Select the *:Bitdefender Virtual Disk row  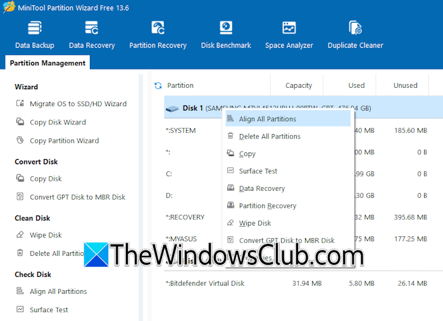pos(303,283)
